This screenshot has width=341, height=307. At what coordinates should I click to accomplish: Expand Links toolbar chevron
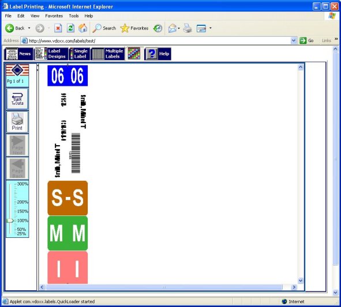coord(336,39)
